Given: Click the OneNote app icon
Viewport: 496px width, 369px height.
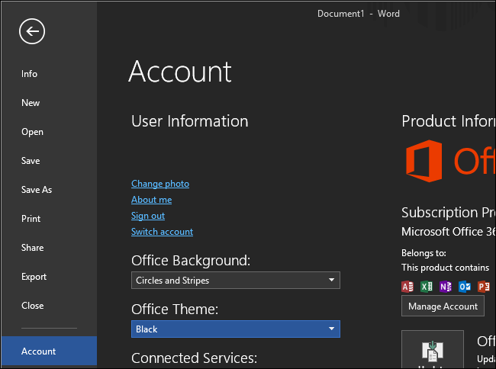Looking at the screenshot, I should click(446, 287).
